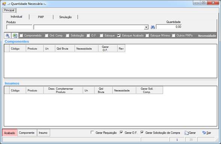Click Componentes Gerar O.F. column header
The image size is (221, 144).
coord(108,48)
